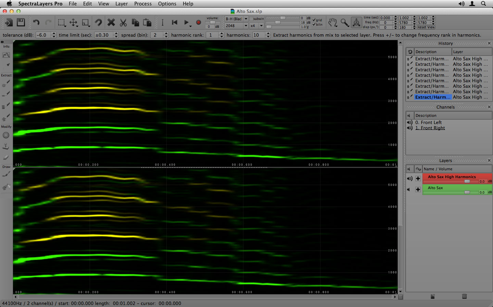Open the View menu
This screenshot has width=493, height=307.
tap(103, 3)
